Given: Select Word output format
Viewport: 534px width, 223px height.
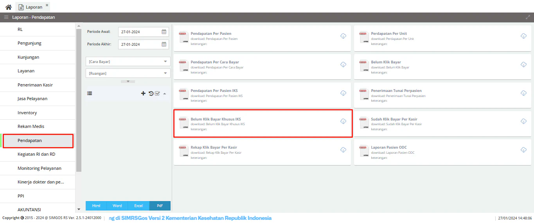Looking at the screenshot, I should (x=117, y=206).
